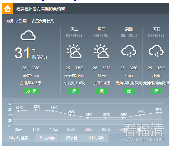The width and height of the screenshot is (172, 148).
Task: Click the 东北风3-4级 wind text
Action: tap(74, 83)
